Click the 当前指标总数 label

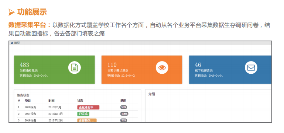coord(29,70)
